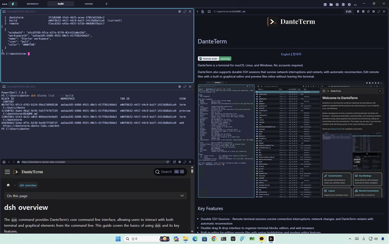Click the https://danteterm.dante-labs.com/dsh line in terminal output

(x=31, y=126)
